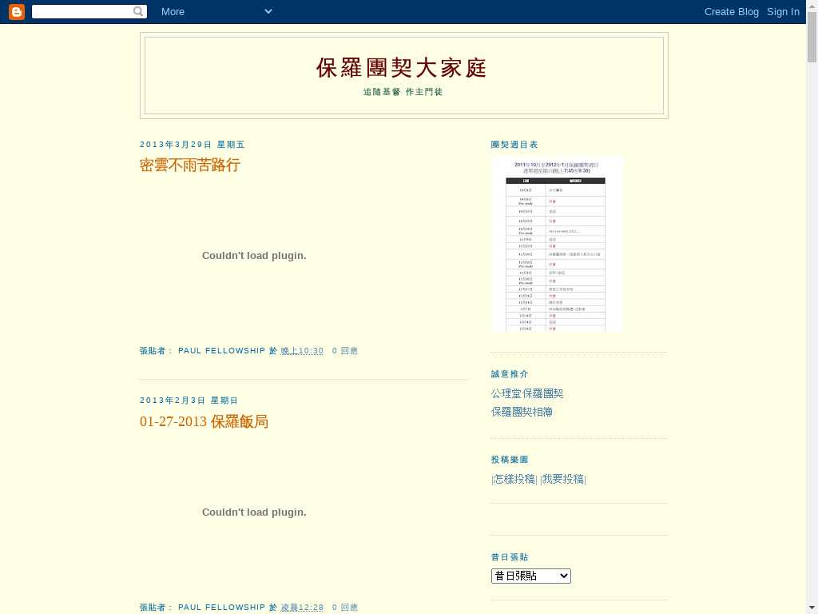Expand the 昔日張貼 archive dropdown

(x=530, y=576)
